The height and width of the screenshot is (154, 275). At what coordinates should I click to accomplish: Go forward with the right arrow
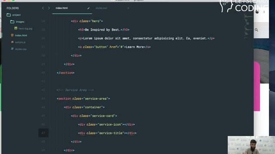pos(49,8)
